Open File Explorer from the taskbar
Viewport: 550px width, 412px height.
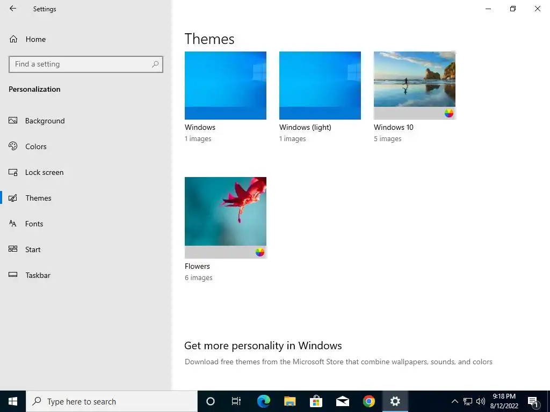290,401
